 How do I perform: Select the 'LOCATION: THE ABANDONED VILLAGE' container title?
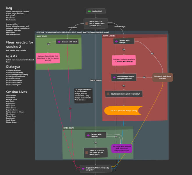pos(72,32)
